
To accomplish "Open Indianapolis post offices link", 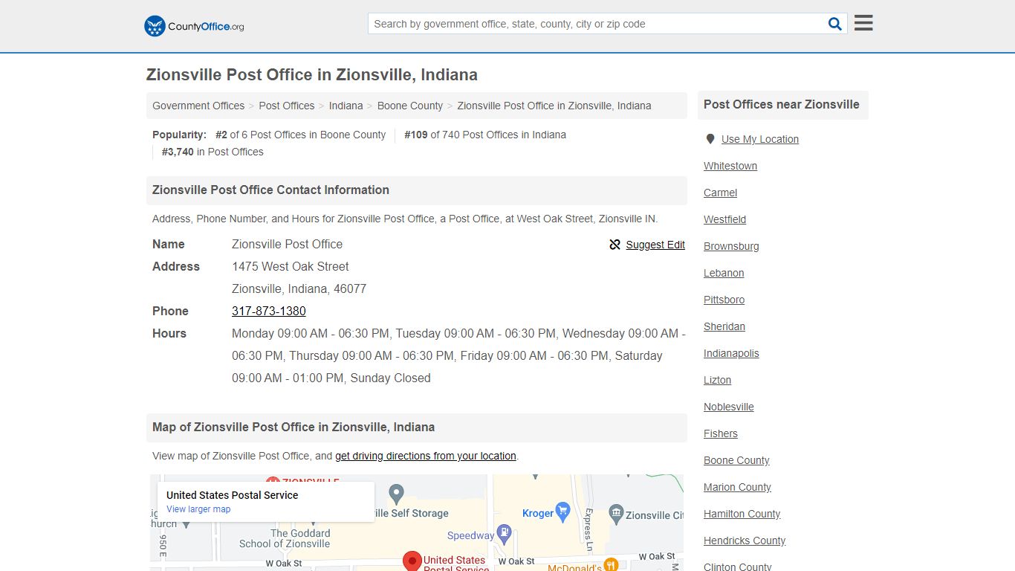I will [731, 353].
